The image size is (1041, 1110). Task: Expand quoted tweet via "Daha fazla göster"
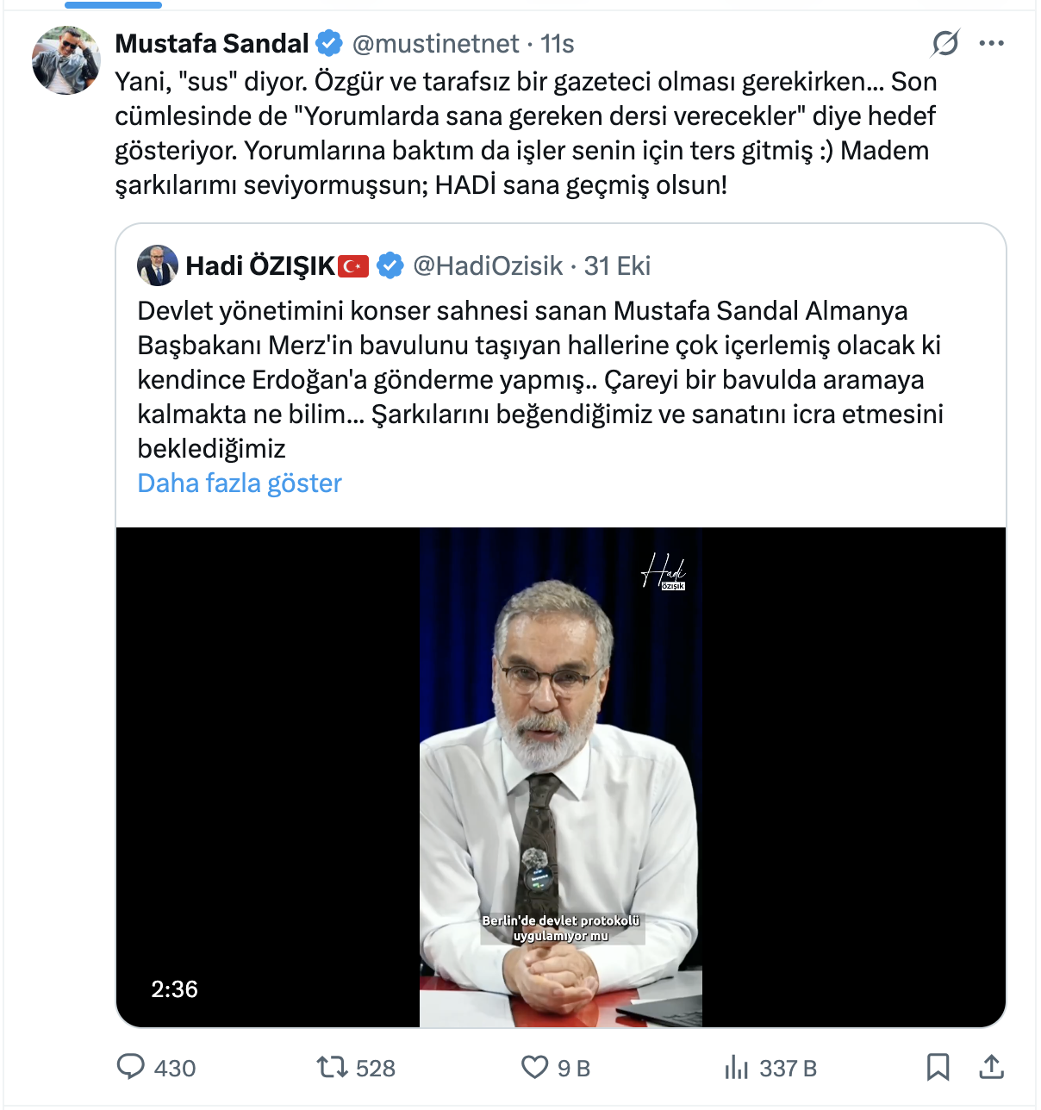point(240,483)
